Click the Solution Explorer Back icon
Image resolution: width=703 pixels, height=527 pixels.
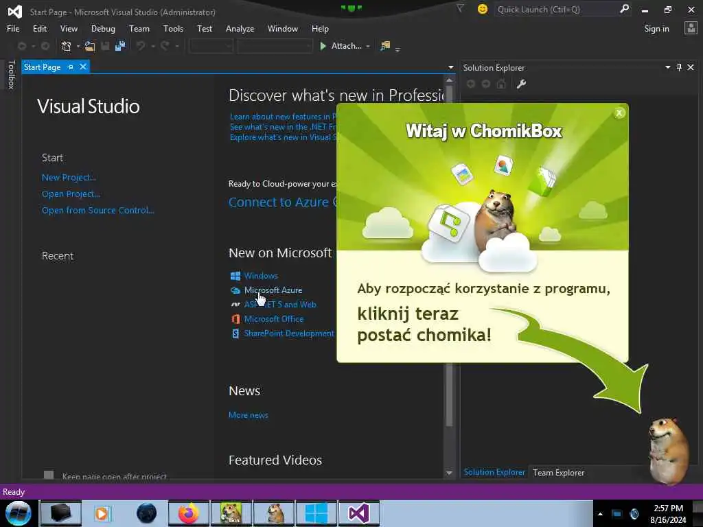click(x=471, y=84)
